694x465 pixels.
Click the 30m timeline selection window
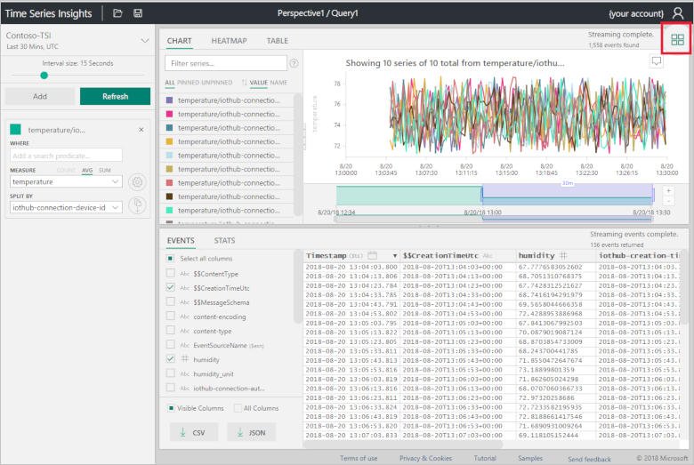point(568,194)
